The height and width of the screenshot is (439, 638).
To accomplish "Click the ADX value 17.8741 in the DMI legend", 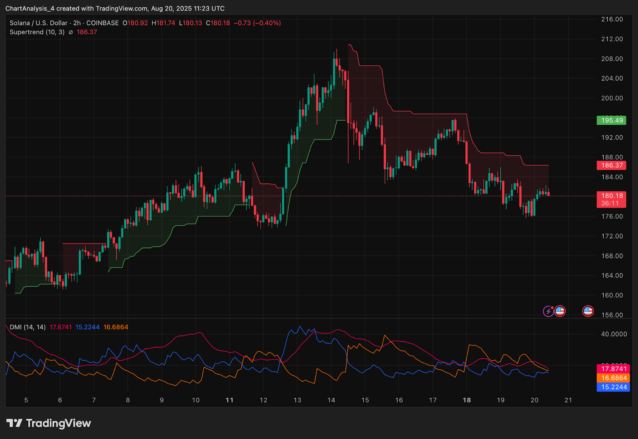I will click(61, 327).
